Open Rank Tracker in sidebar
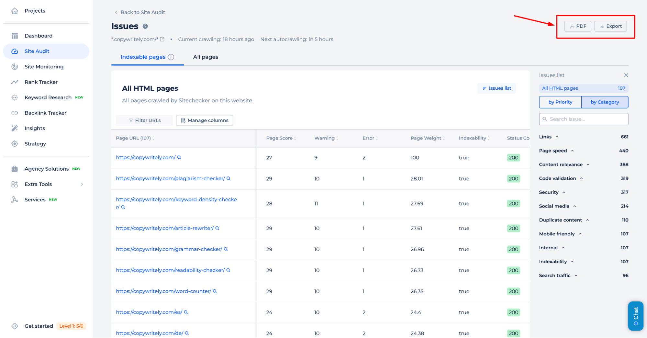This screenshot has height=338, width=647. tap(41, 82)
